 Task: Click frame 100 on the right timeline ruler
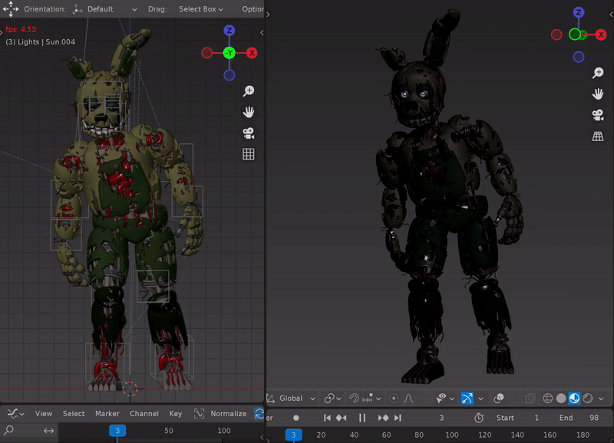point(452,435)
